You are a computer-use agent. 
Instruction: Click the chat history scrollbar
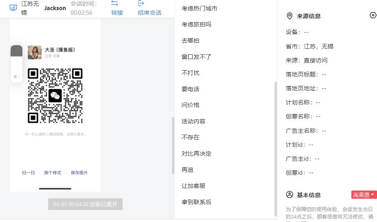(x=173, y=146)
